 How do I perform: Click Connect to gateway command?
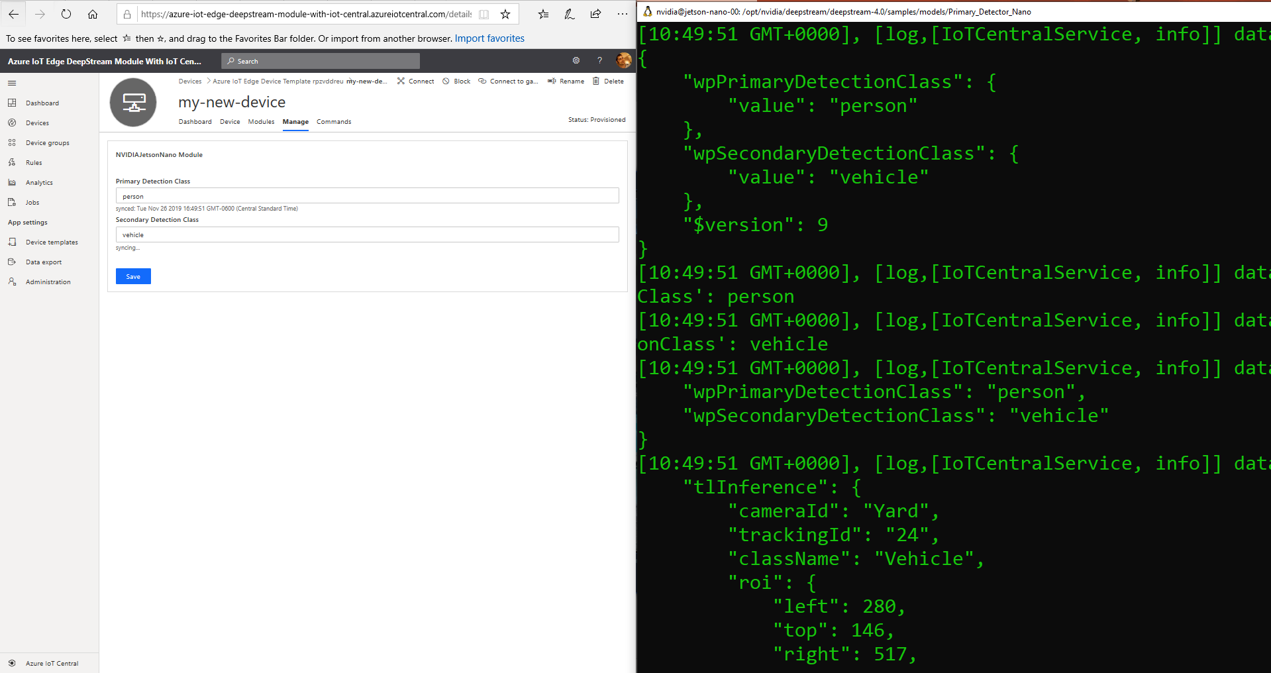pyautogui.click(x=508, y=81)
